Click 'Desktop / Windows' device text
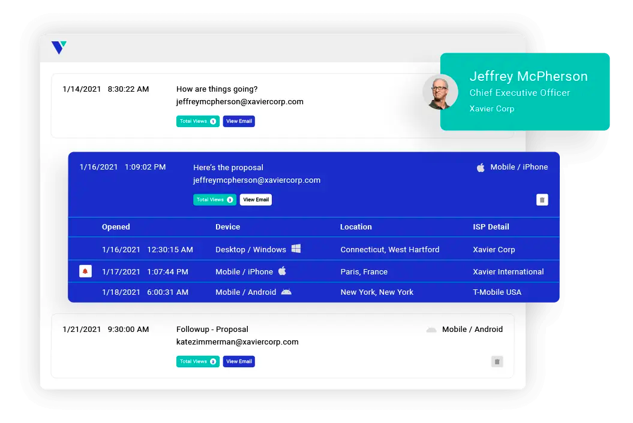 [251, 250]
